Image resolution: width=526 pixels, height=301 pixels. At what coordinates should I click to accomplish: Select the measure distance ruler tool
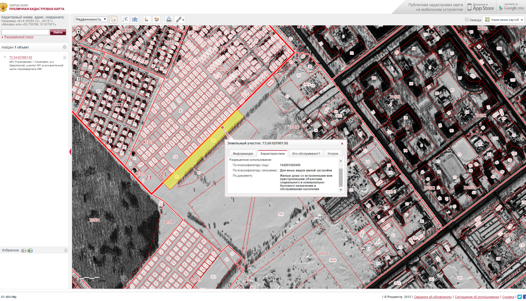pos(147,20)
